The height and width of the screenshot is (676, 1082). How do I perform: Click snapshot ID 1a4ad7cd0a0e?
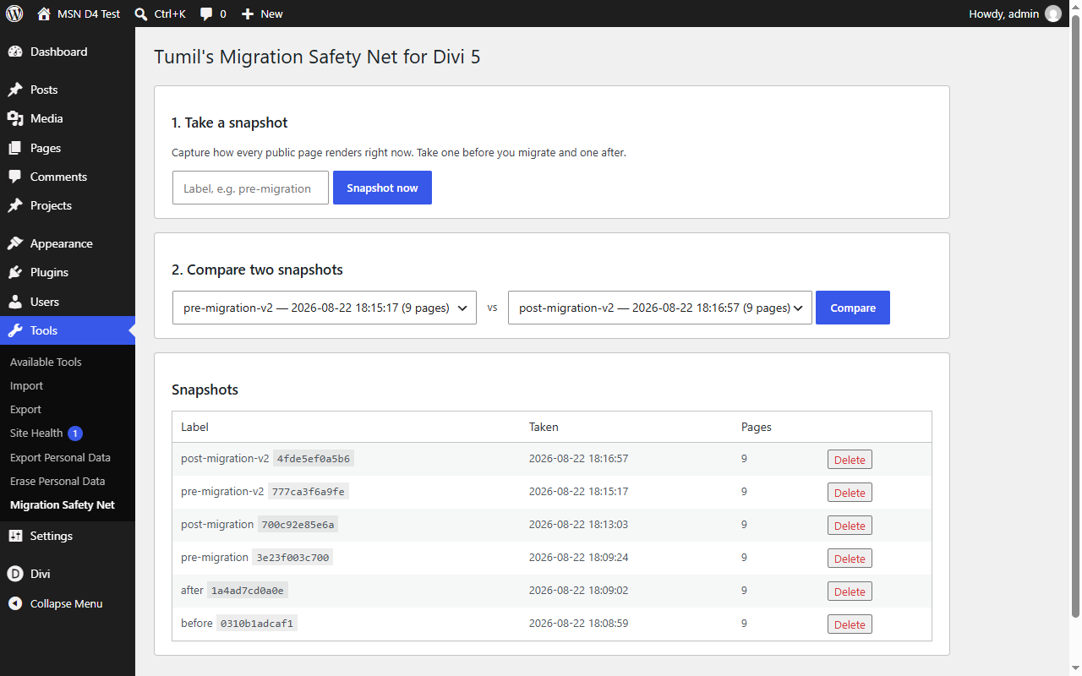[248, 591]
